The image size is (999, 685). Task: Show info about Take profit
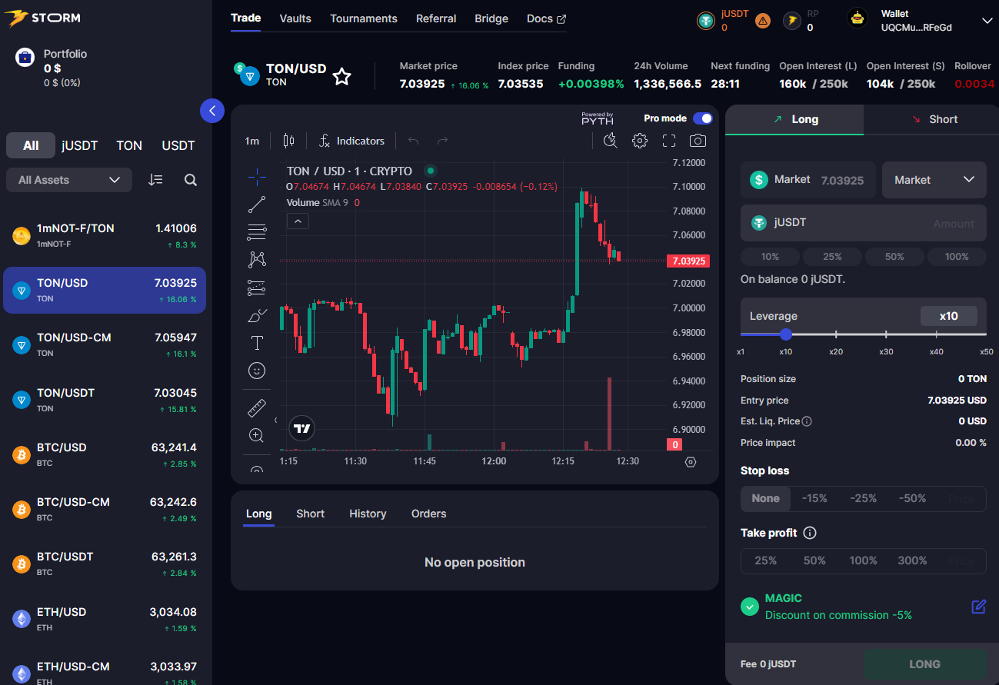click(810, 533)
